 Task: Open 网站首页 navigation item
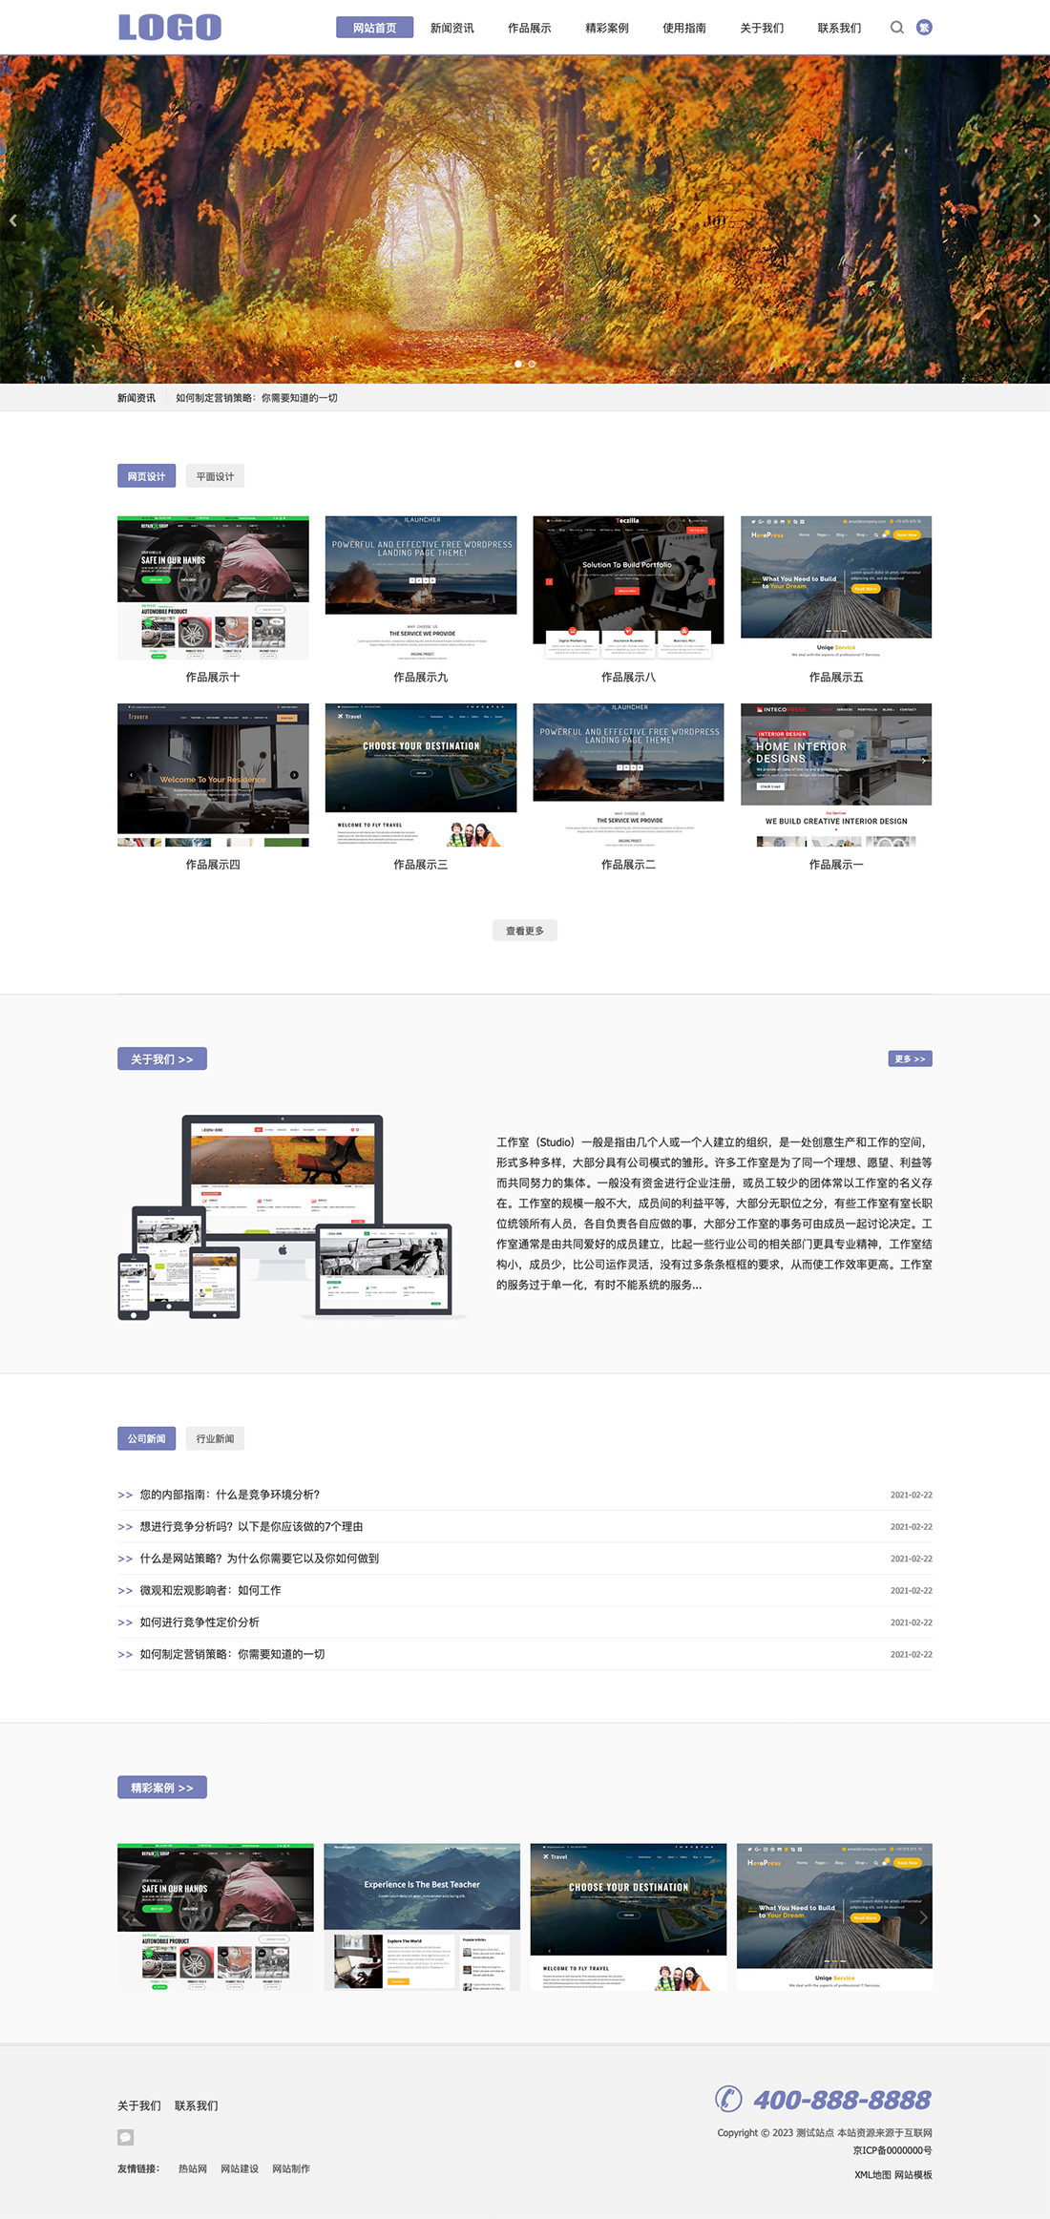click(374, 28)
